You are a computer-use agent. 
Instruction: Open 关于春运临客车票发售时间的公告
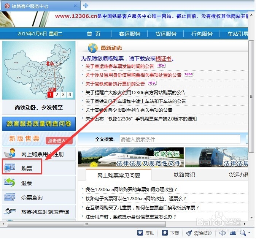(x=120, y=66)
